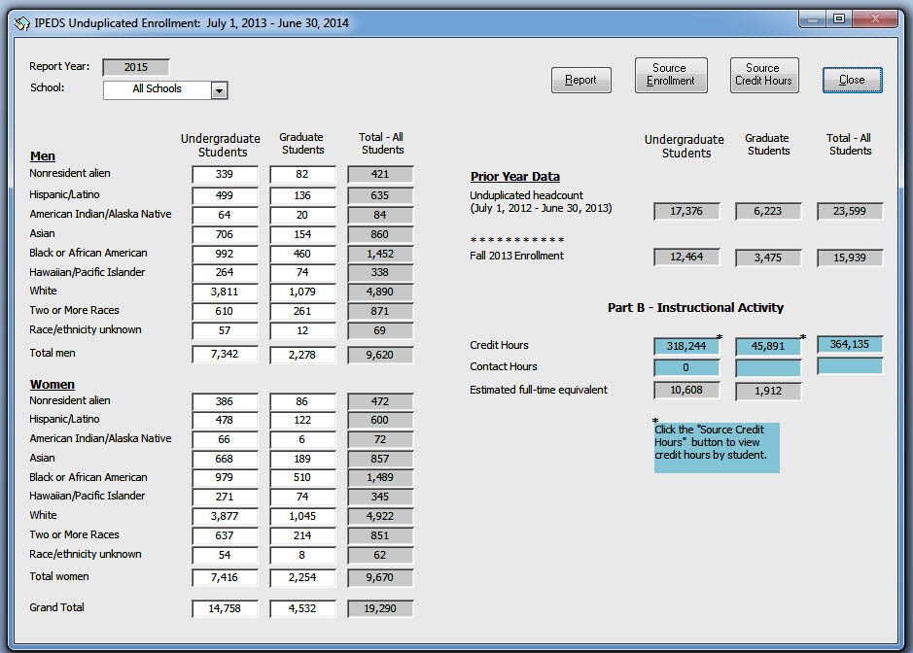Open Source Enrollment details
The image size is (913, 653).
click(x=671, y=75)
